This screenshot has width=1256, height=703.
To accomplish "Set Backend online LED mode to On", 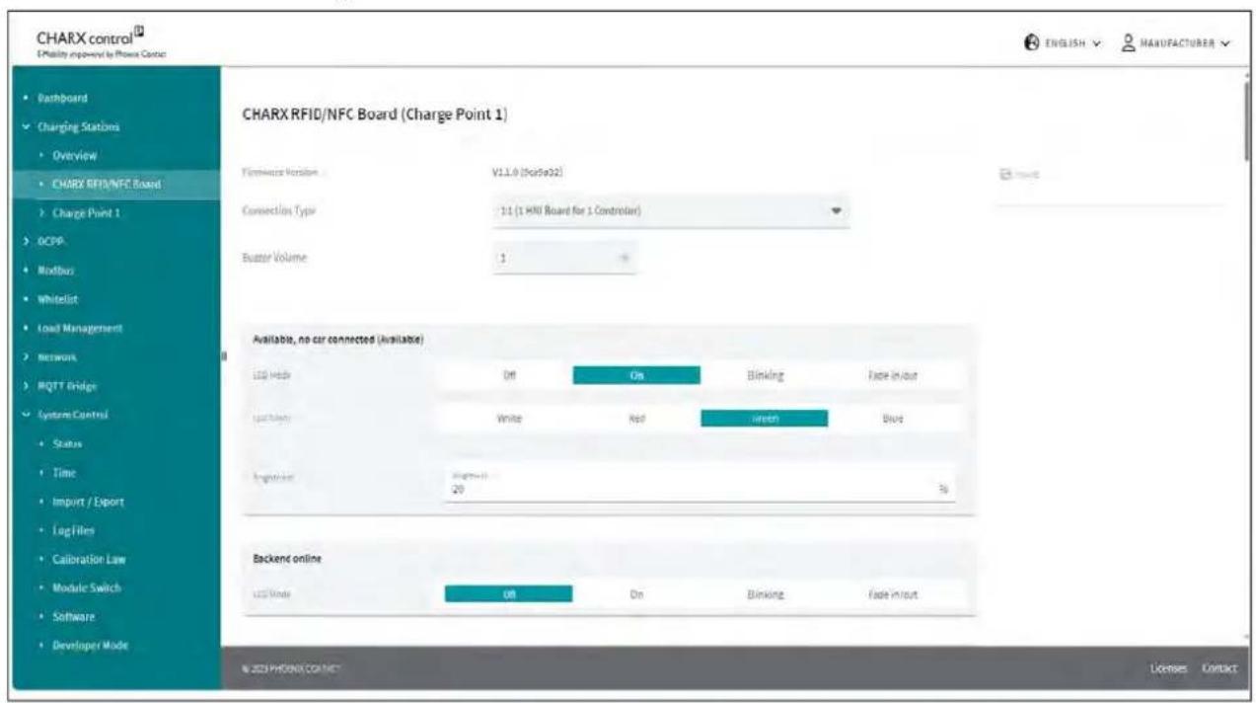I will [636, 594].
